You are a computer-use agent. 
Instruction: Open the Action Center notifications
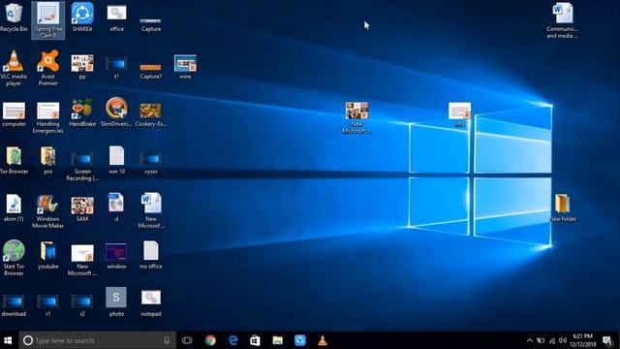tap(607, 340)
